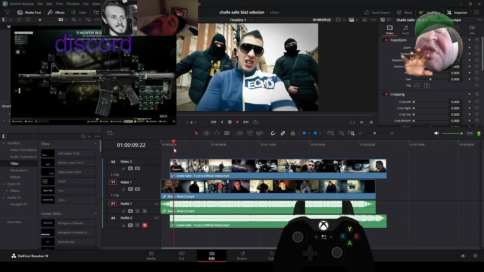Image resolution: width=484 pixels, height=272 pixels.
Task: Click the Detail Zoom icon
Action: [x=342, y=133]
